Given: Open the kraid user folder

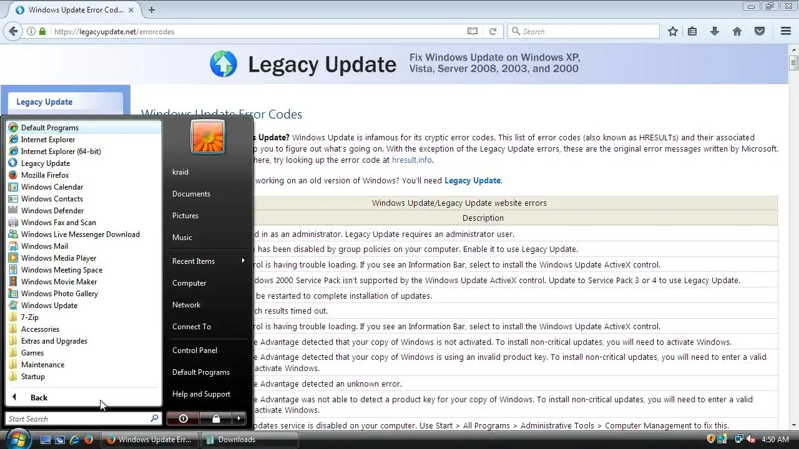Looking at the screenshot, I should [207, 171].
